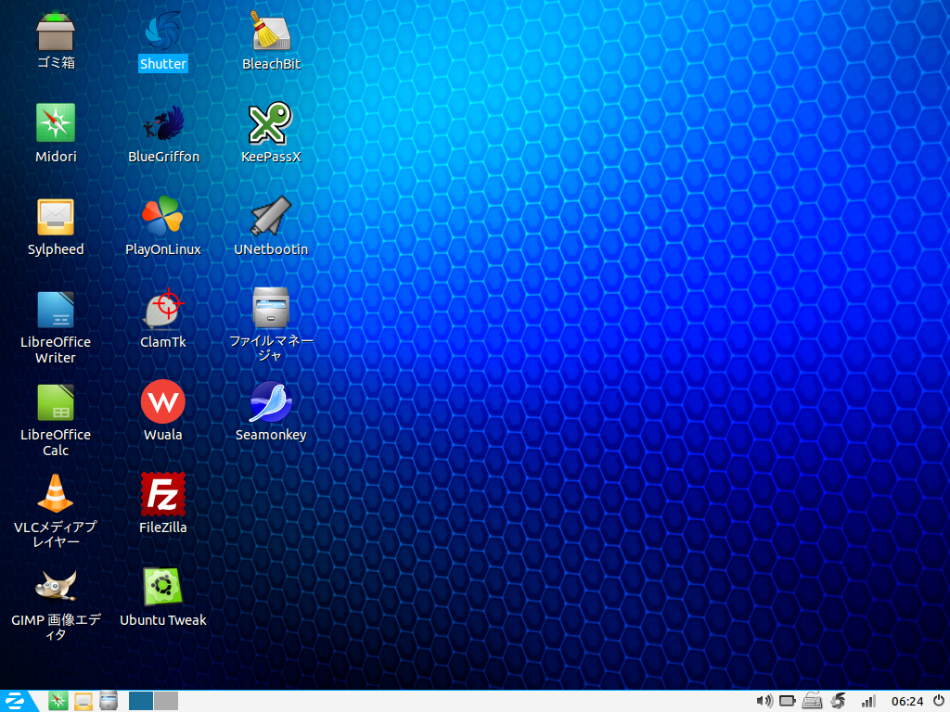
Task: Switch to the second gray workspace
Action: (166, 701)
